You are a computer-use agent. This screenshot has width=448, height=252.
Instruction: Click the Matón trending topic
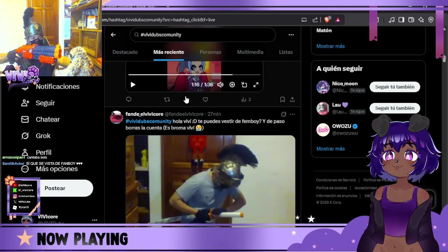(x=324, y=30)
